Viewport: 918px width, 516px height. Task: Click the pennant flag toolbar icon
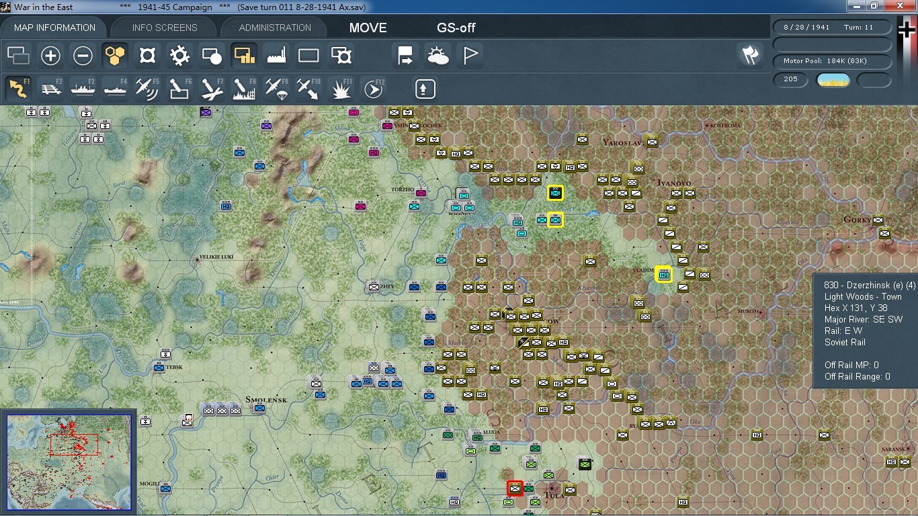coord(470,55)
